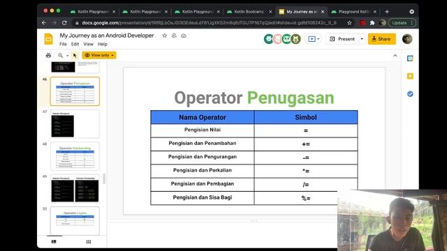Click the document title text
This screenshot has width=447, height=251.
107,36
